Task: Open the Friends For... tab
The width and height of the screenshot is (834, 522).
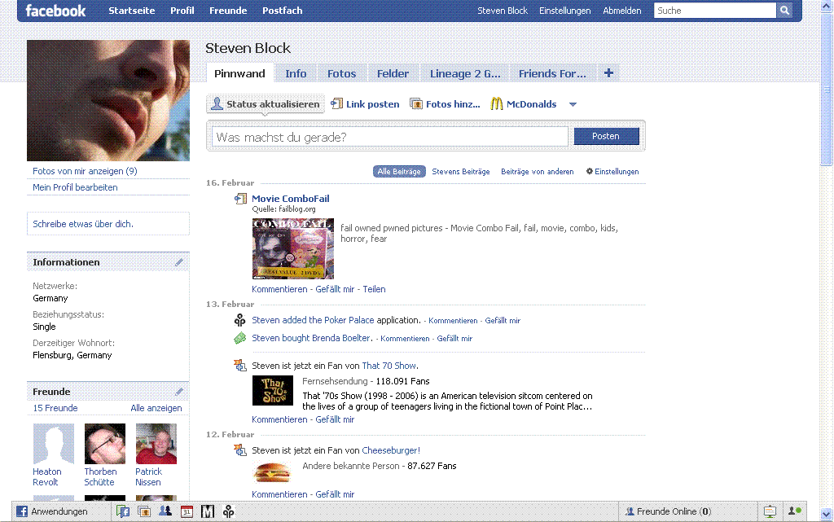Action: click(553, 73)
